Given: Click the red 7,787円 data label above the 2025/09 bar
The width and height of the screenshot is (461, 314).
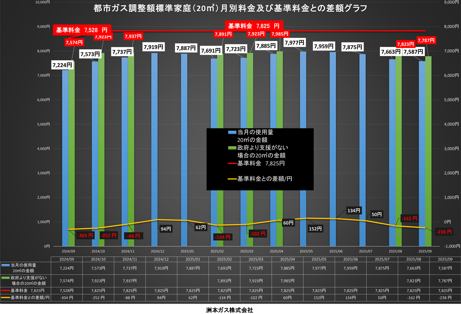Looking at the screenshot, I should pyautogui.click(x=426, y=41).
